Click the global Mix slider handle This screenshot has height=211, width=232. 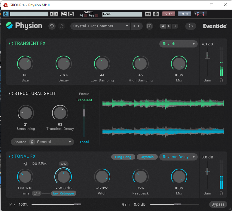tap(78, 204)
